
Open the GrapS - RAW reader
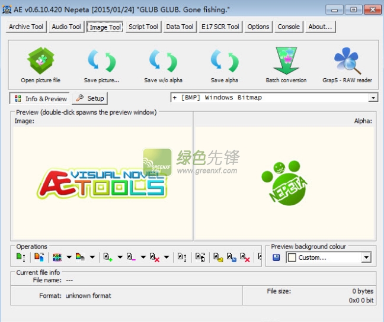347,60
